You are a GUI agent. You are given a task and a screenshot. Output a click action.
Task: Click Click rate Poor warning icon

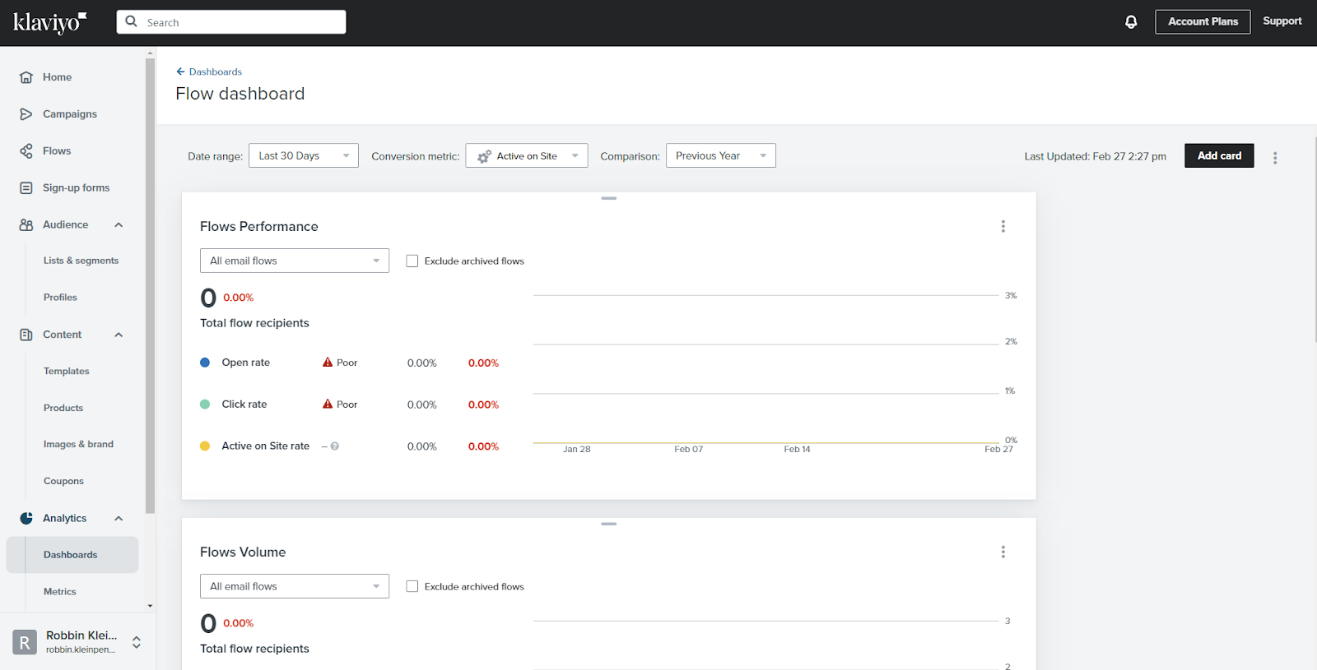pos(328,404)
